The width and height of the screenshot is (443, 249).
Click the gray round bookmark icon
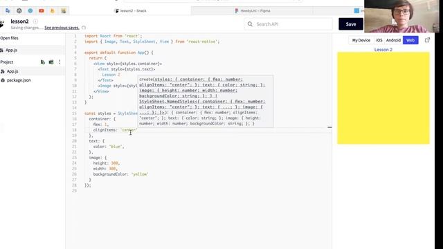[19, 11]
